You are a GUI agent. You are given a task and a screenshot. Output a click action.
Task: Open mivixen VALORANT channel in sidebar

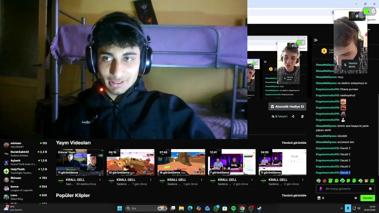[25, 145]
